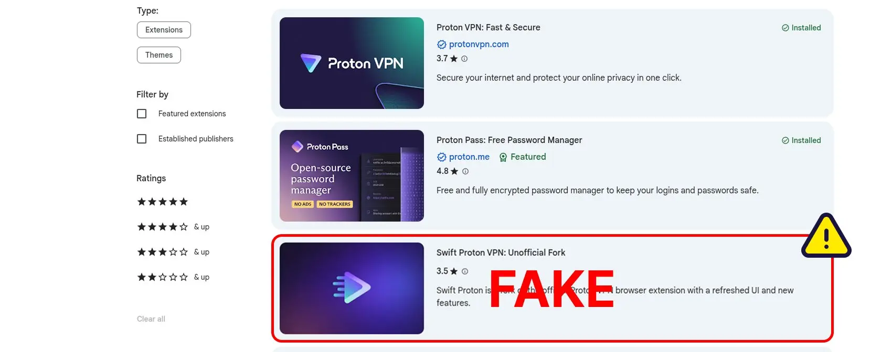Image resolution: width=881 pixels, height=352 pixels.
Task: Click the verified badge next to protonvpn.com
Action: [442, 45]
